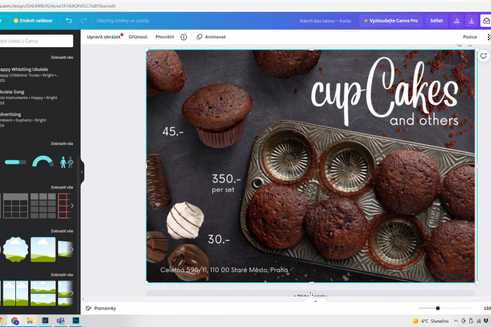Click the download arrow icon

(471, 20)
